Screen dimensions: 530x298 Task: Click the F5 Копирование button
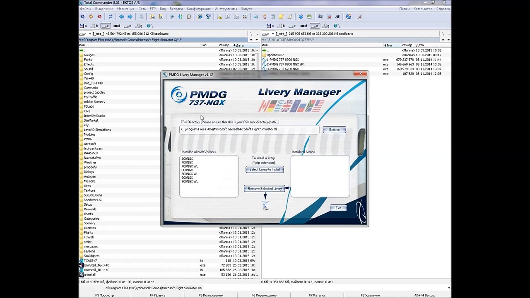211,295
